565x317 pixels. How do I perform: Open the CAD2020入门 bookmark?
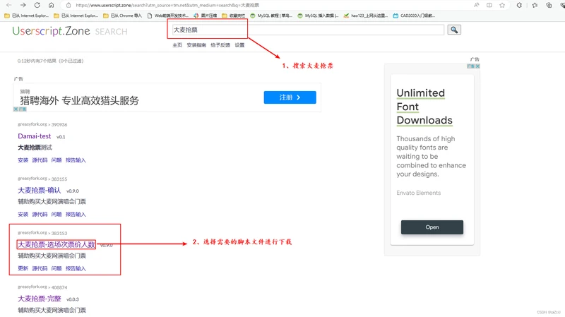pyautogui.click(x=414, y=16)
